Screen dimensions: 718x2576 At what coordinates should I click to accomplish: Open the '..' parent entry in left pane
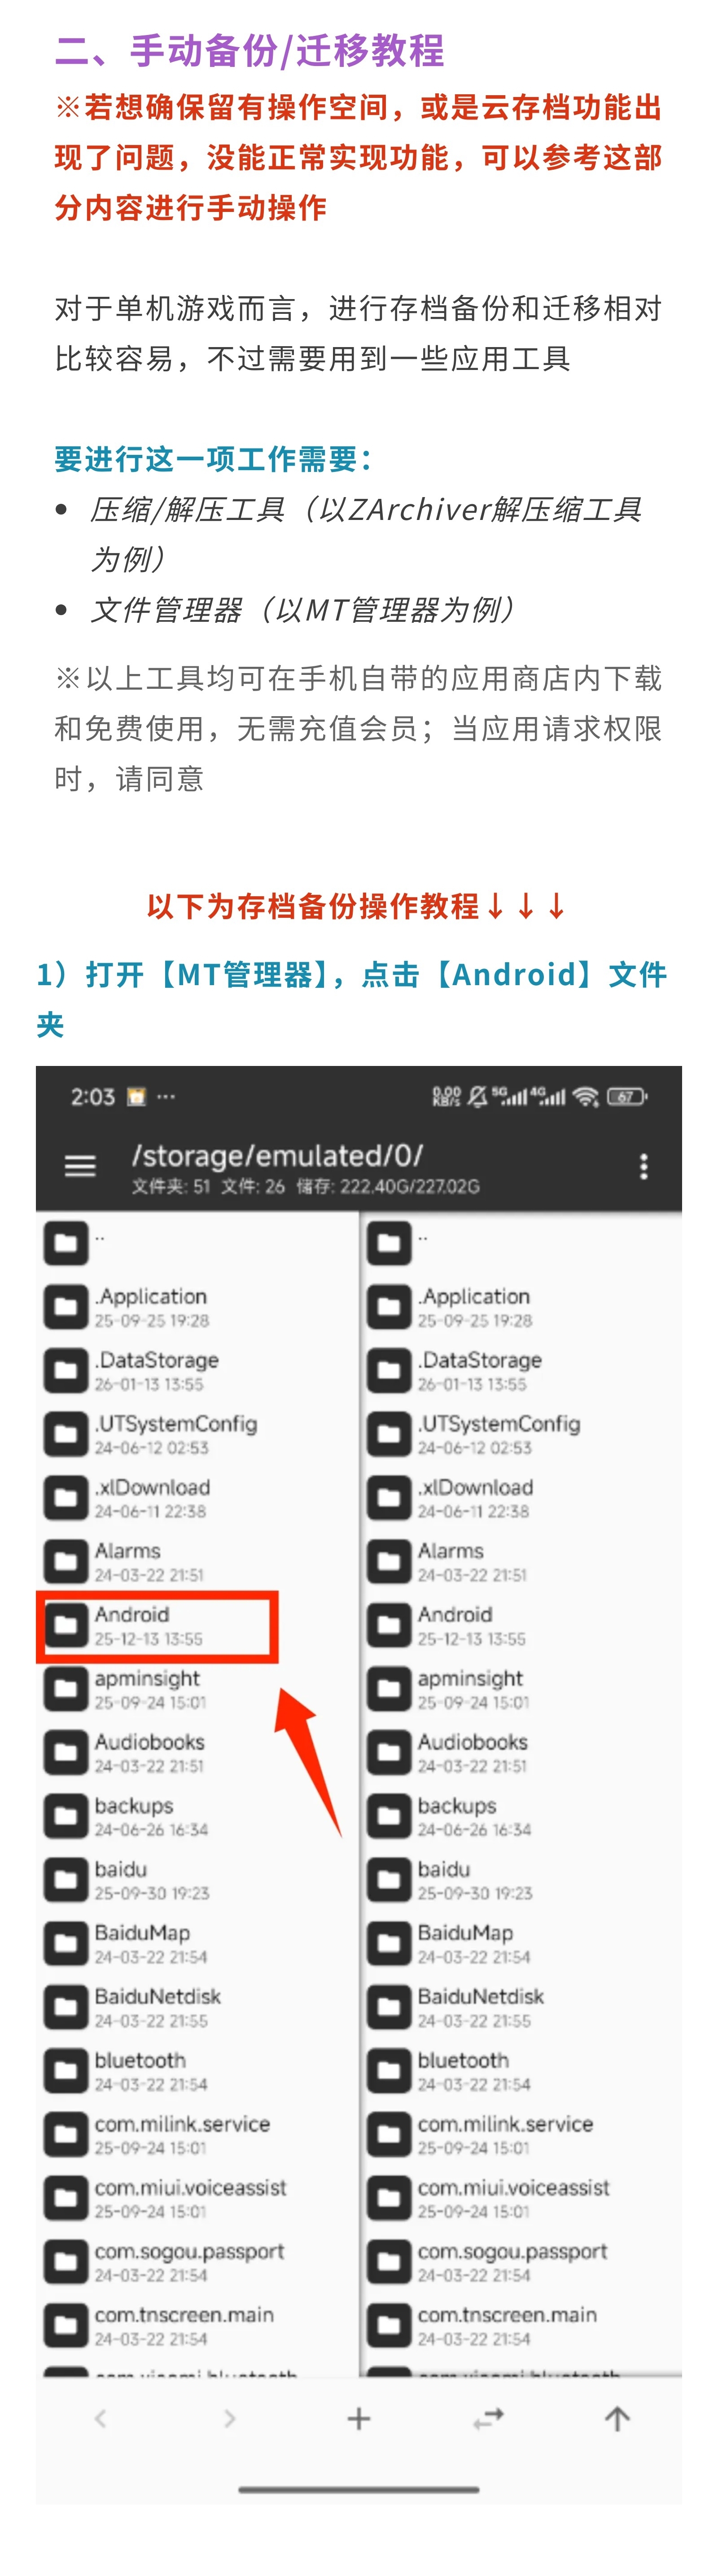coord(198,1243)
